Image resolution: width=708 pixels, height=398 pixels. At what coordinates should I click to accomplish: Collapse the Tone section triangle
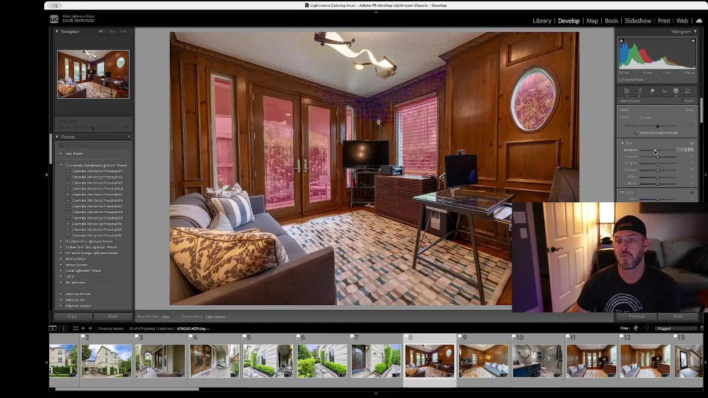click(x=622, y=144)
